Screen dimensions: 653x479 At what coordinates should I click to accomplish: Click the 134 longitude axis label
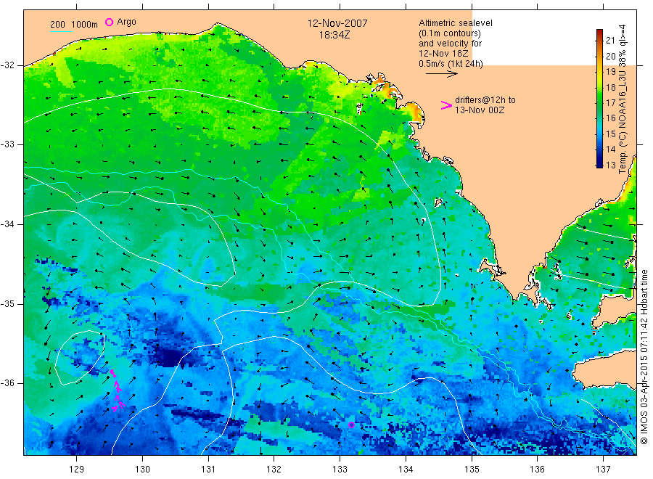click(406, 470)
